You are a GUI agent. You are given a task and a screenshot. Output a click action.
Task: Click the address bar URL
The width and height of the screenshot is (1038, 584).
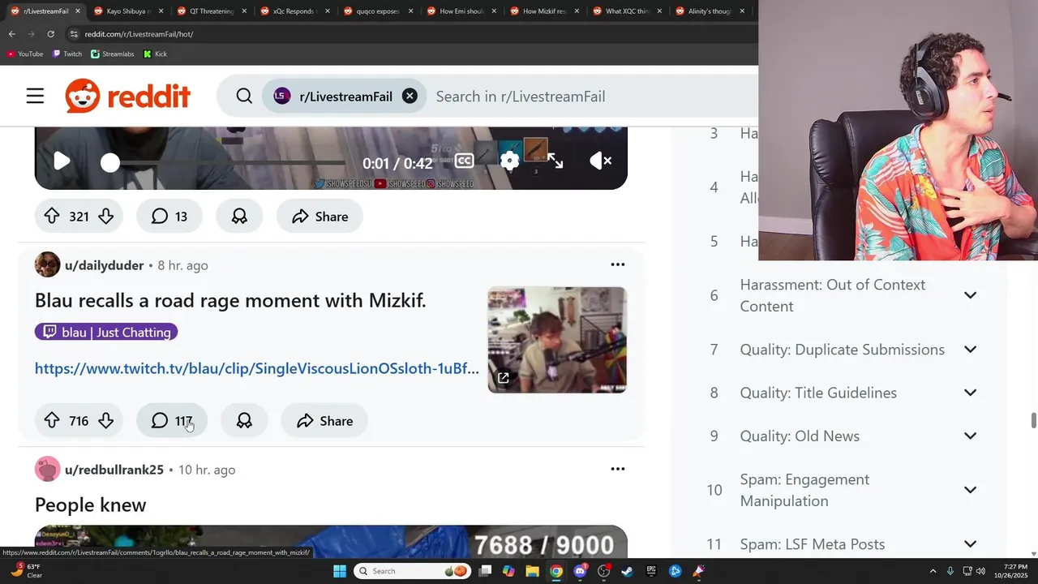(x=139, y=34)
